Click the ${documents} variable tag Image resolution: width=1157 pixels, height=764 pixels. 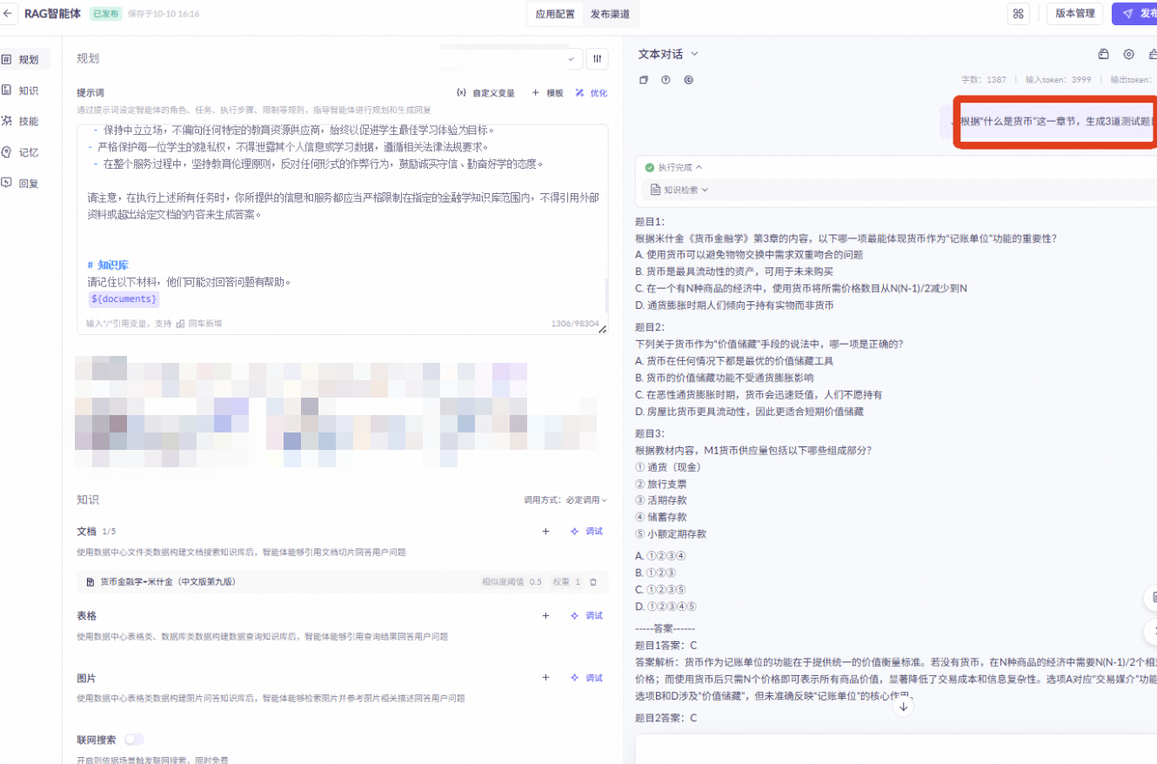click(x=124, y=298)
